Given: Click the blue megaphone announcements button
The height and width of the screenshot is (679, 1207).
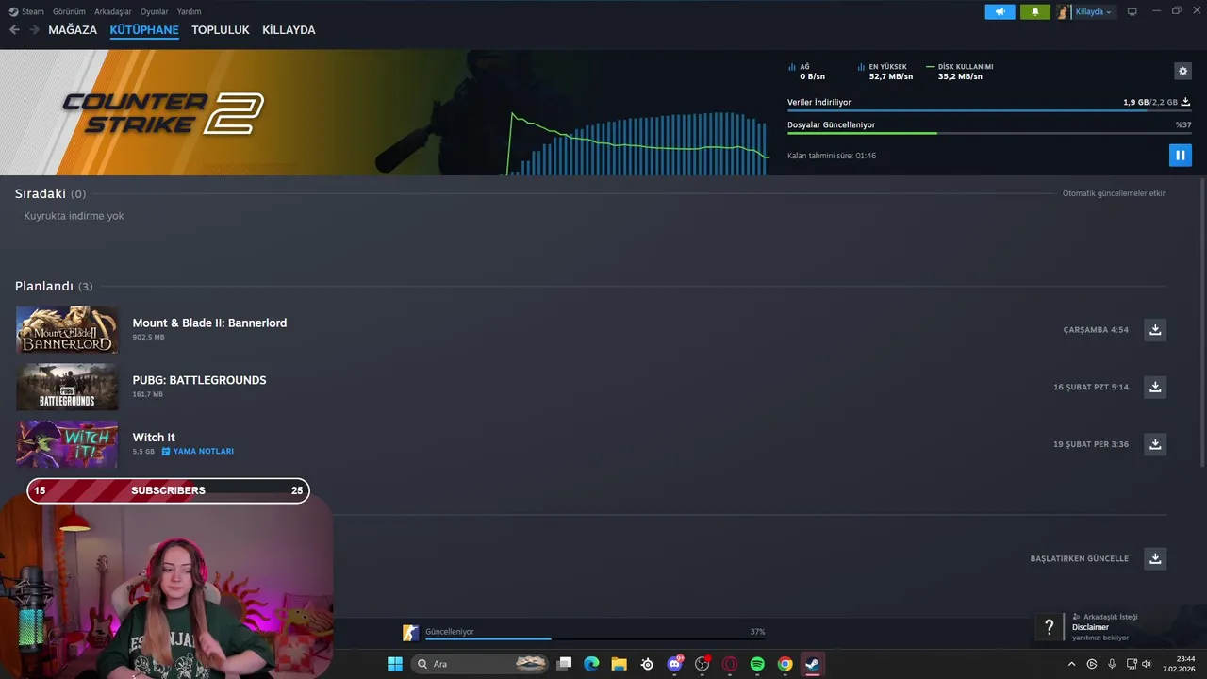Looking at the screenshot, I should point(1000,11).
